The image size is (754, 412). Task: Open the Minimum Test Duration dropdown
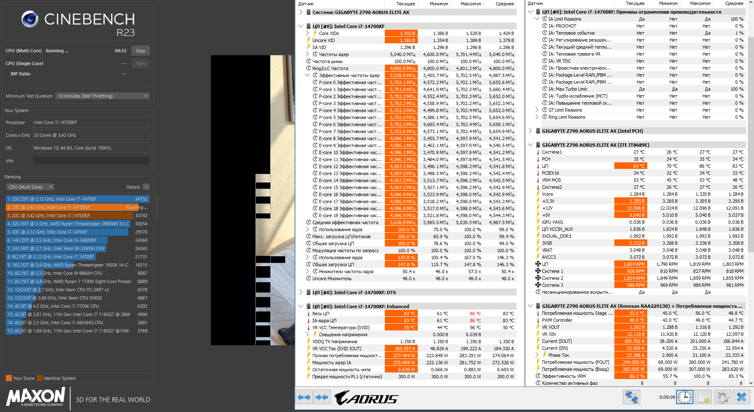point(103,96)
